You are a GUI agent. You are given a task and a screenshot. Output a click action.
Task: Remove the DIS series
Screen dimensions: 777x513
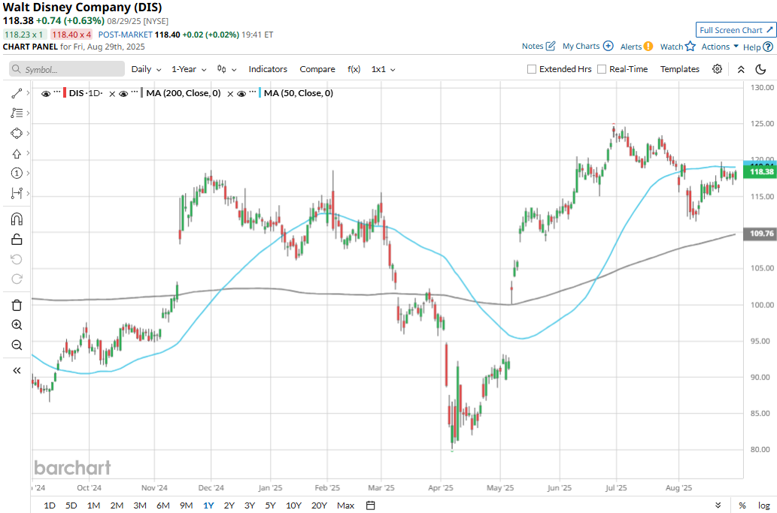[x=112, y=93]
